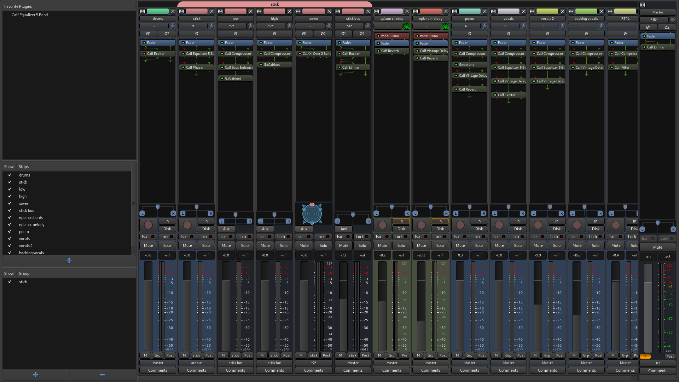Viewport: 679px width, 382px height.
Task: Open Master strip output selector '1/2'
Action: tap(658, 363)
